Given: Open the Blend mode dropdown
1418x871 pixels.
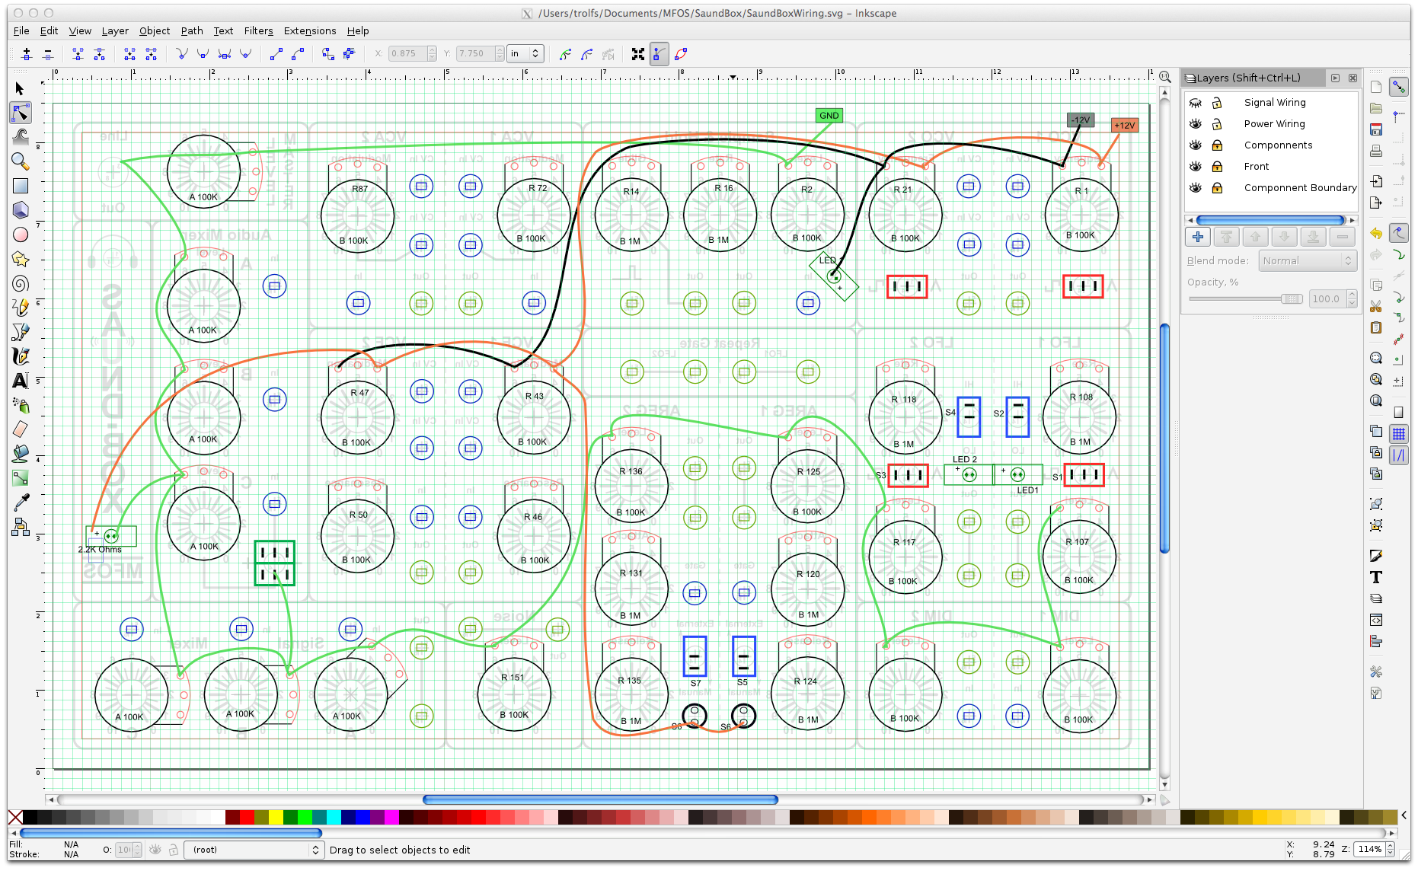Looking at the screenshot, I should tap(1308, 260).
